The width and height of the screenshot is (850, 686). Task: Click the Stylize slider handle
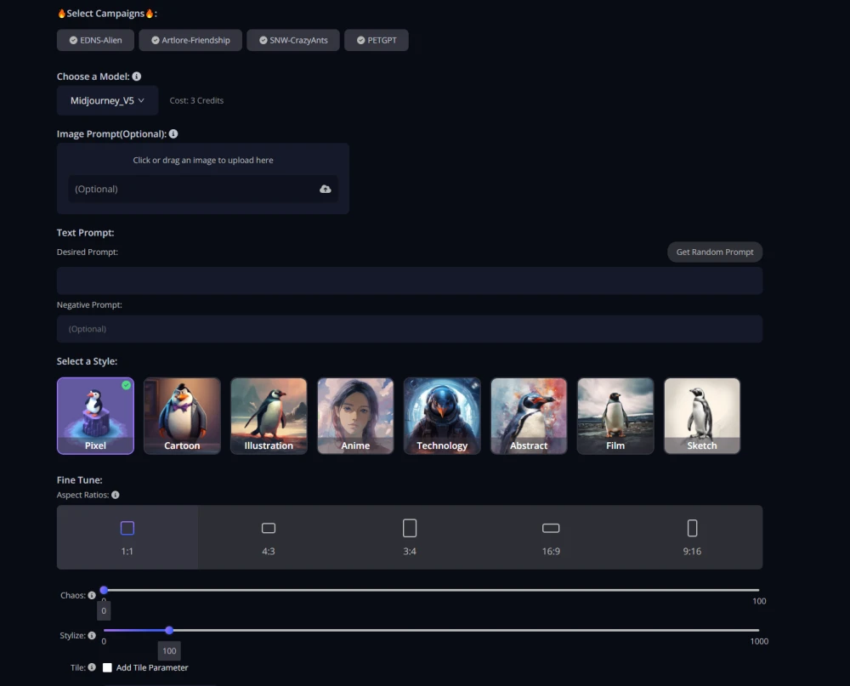[169, 630]
